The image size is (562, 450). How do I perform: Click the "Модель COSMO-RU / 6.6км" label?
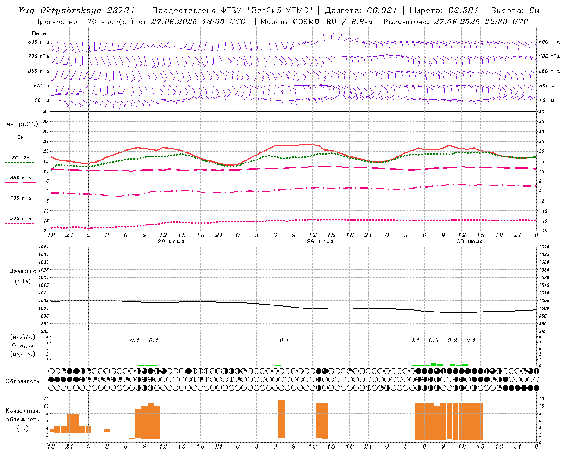[316, 22]
